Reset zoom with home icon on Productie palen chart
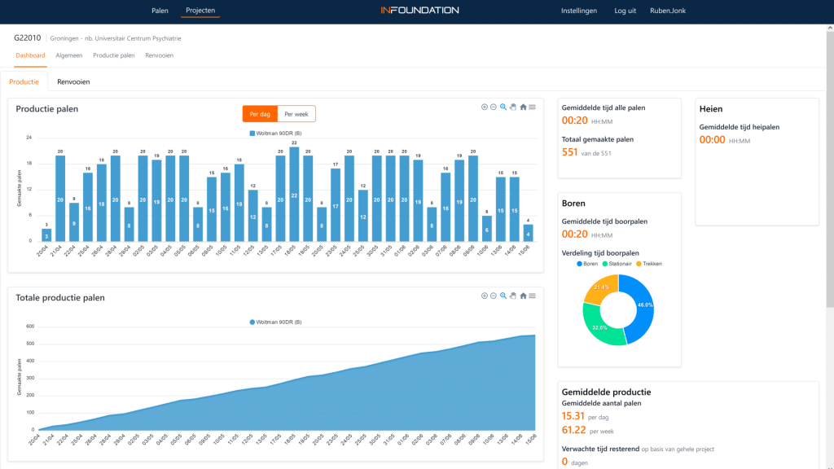This screenshot has width=834, height=469. pos(523,107)
